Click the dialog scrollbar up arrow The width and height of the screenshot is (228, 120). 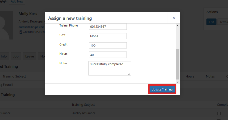178,26
